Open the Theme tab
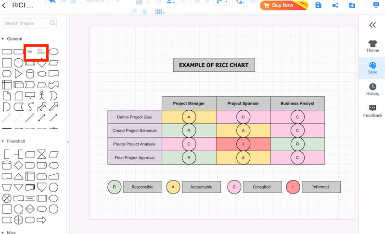This screenshot has height=234, width=385. 372,46
